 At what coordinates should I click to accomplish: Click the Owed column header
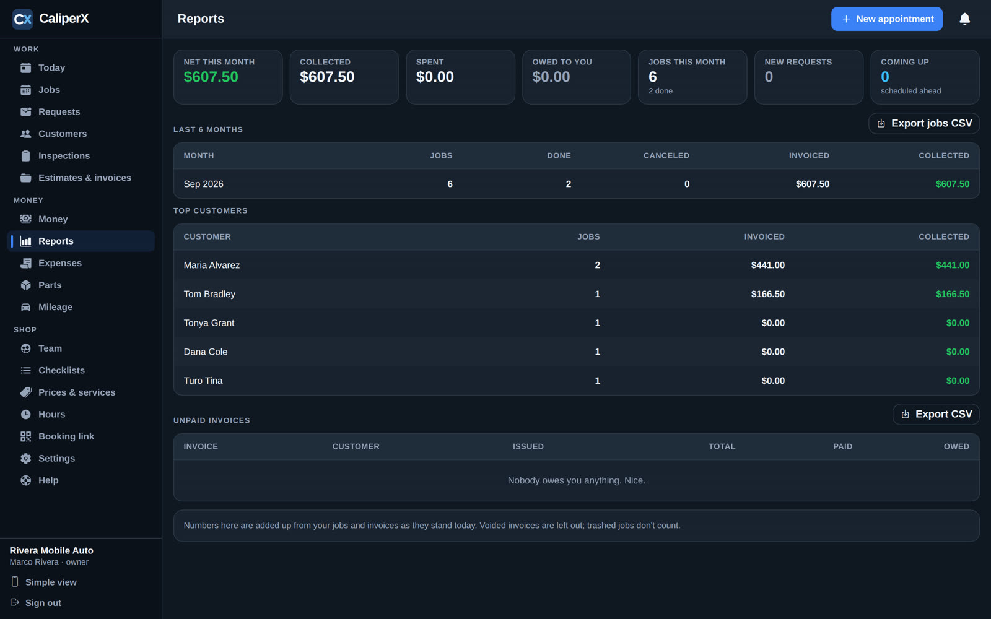(x=956, y=446)
